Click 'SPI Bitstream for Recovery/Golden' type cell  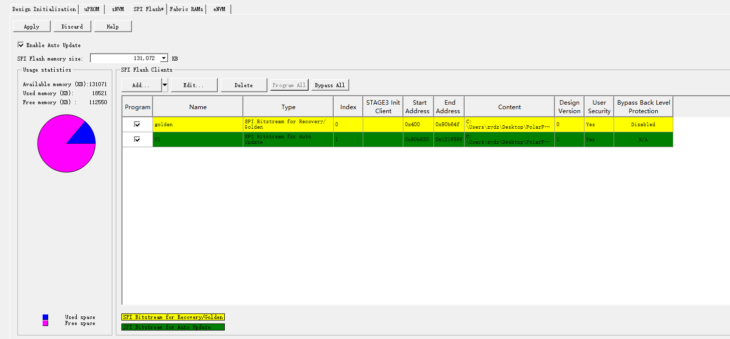(x=288, y=124)
